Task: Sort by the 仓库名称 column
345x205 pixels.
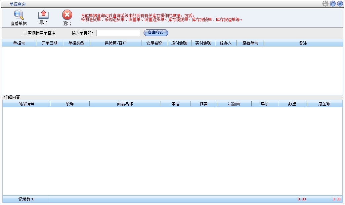Action: pyautogui.click(x=154, y=43)
